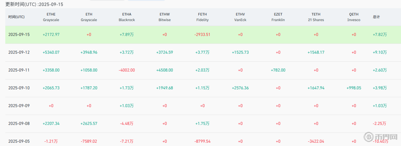Image resolution: width=401 pixels, height=146 pixels.
Task: Click the 总计 total column header
Action: 376,17
